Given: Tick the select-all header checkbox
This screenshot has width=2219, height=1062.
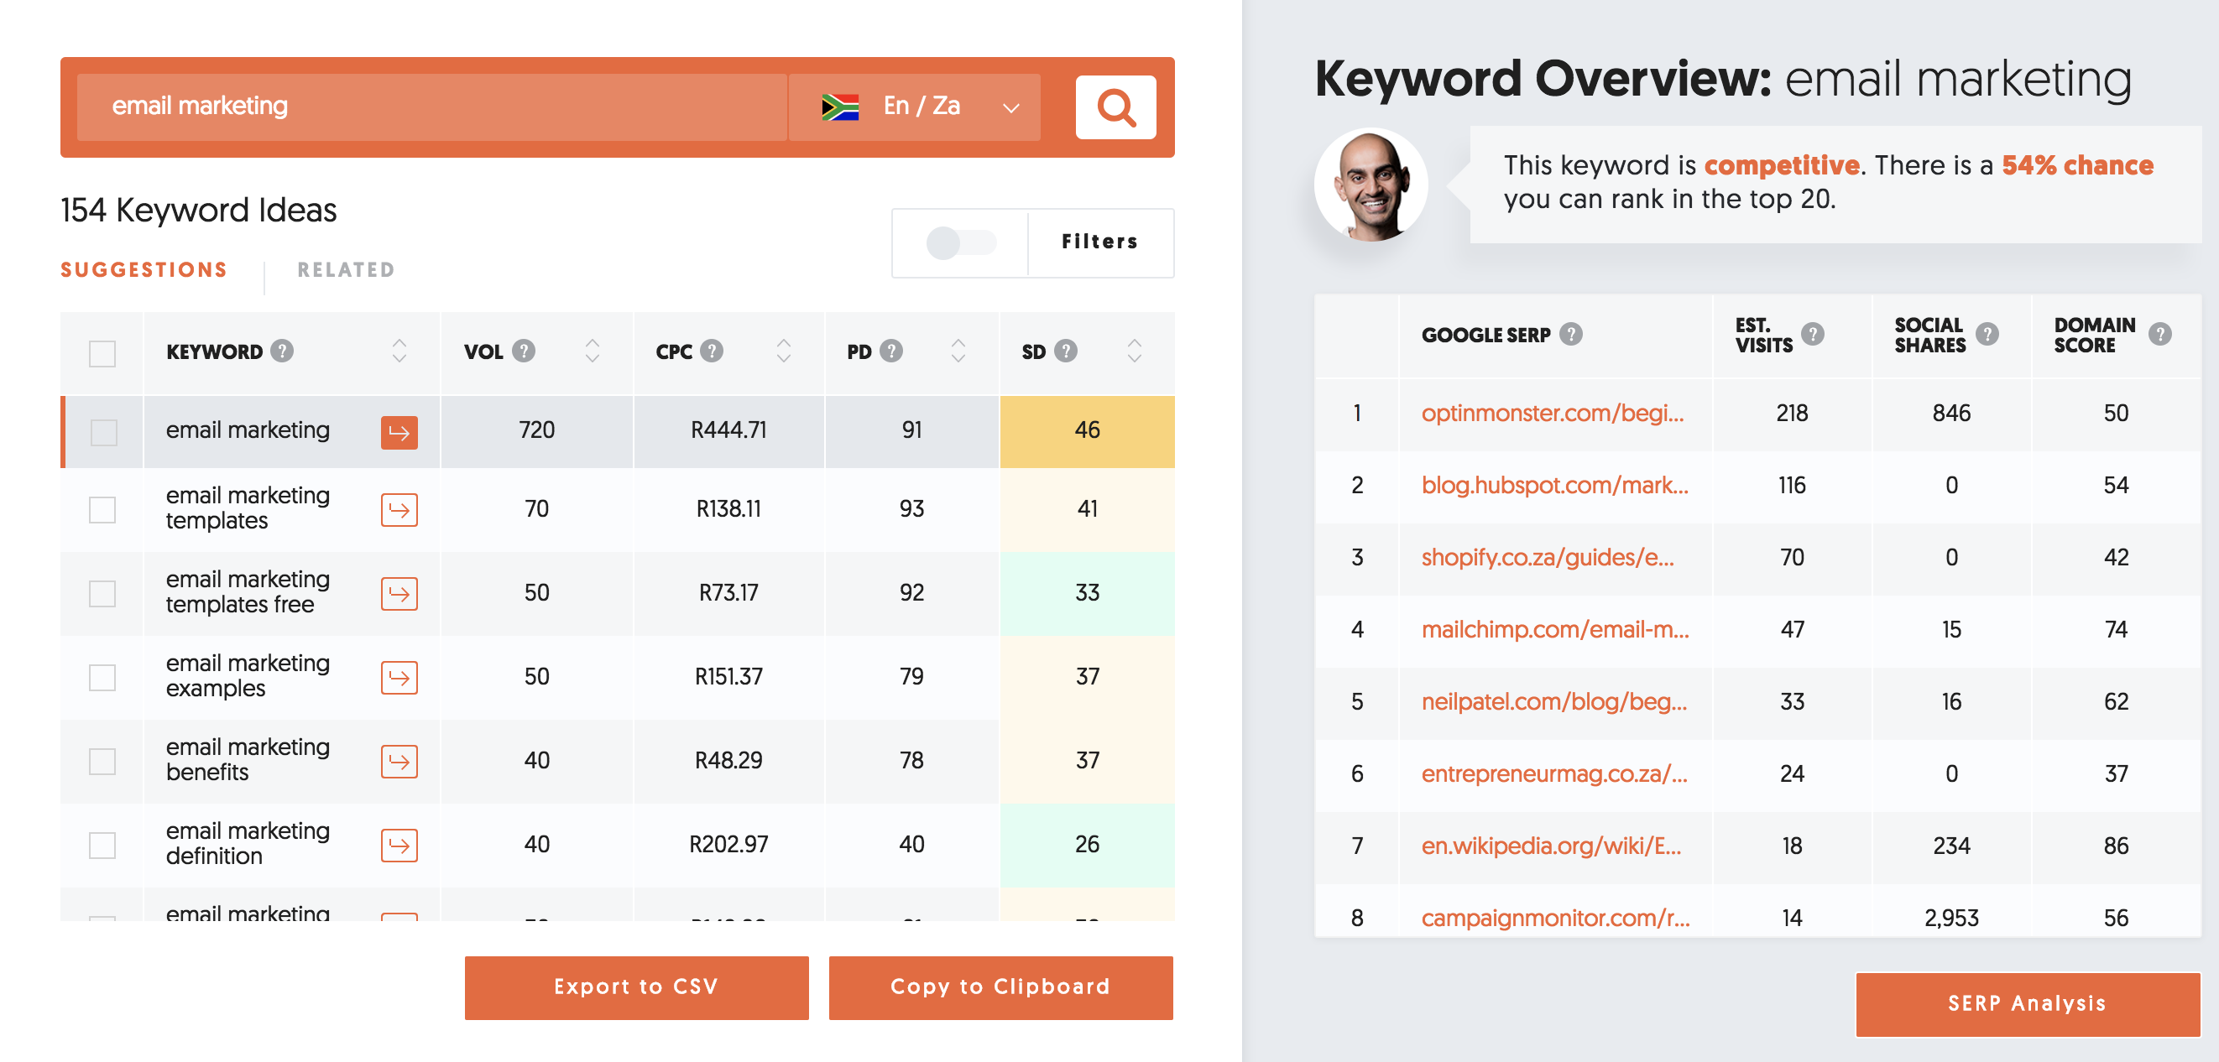Looking at the screenshot, I should pos(102,353).
